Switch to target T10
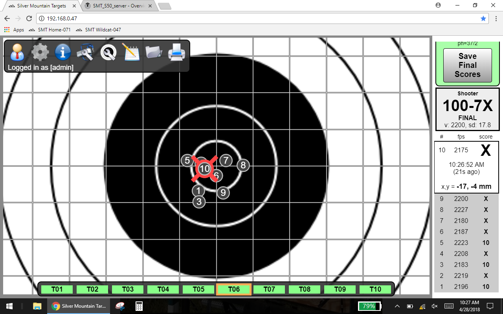 (375, 289)
